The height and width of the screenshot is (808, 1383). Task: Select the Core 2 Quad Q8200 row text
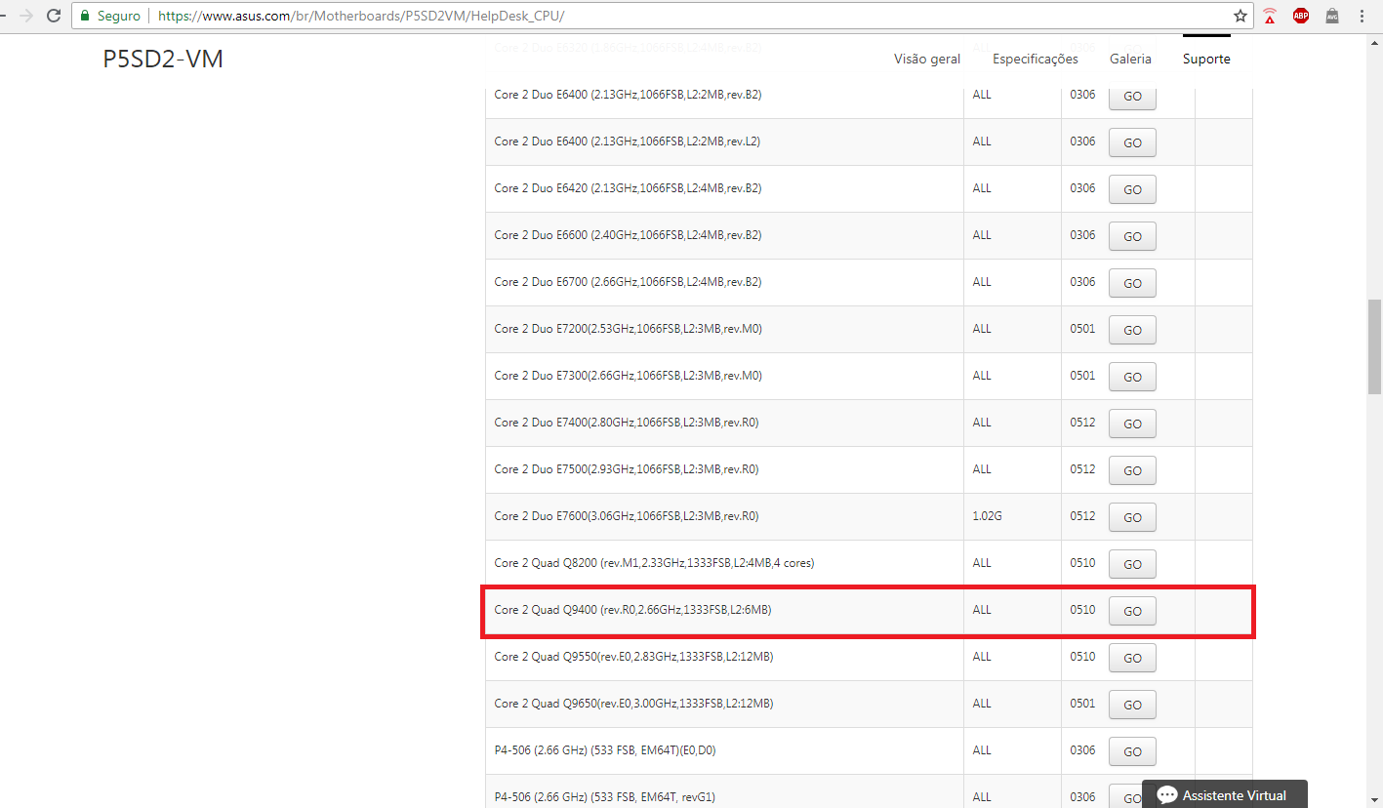click(x=654, y=563)
